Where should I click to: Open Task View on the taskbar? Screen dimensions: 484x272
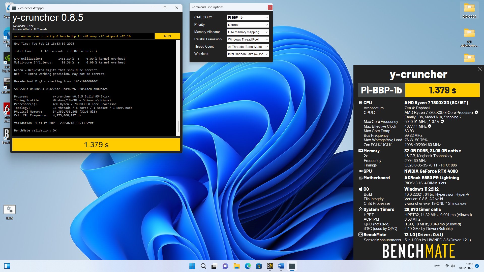tap(214, 266)
